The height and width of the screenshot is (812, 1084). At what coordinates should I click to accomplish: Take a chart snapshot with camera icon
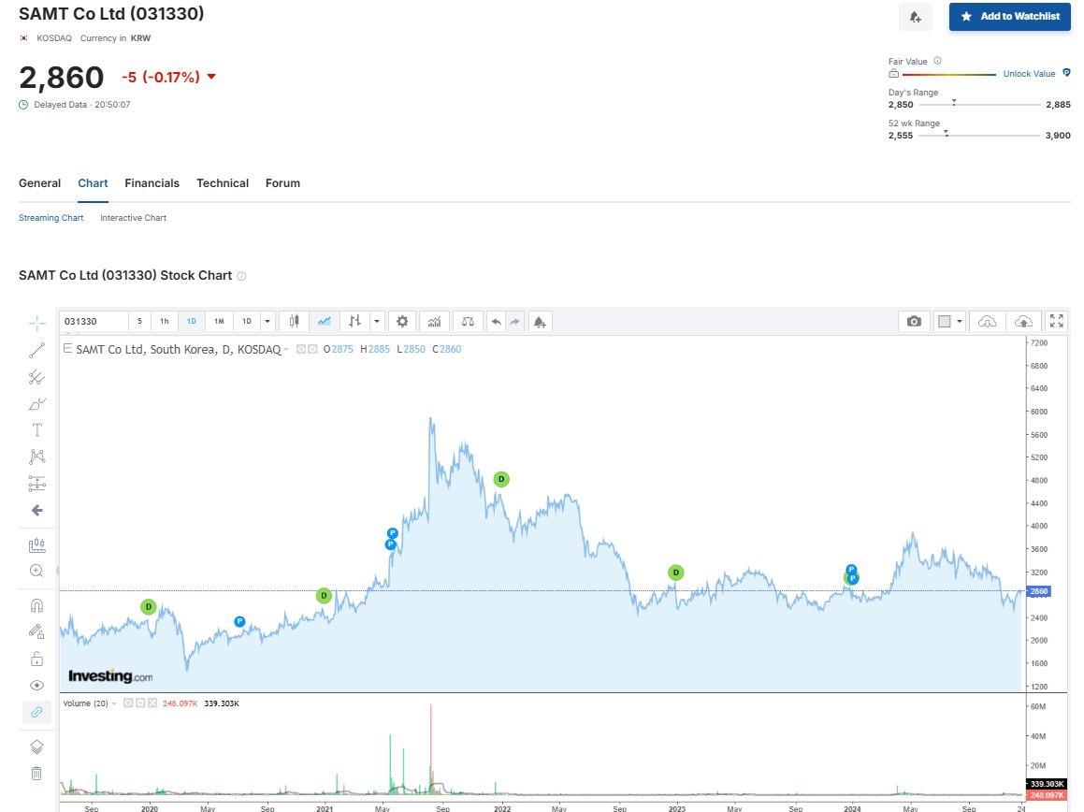914,321
